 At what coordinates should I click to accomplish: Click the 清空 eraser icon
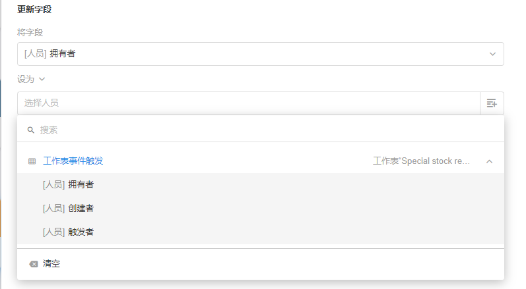point(33,264)
